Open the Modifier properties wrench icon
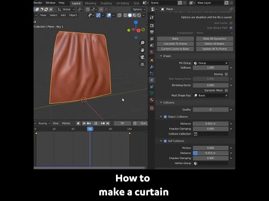Image resolution: width=269 pixels, height=201 pixels. click(x=152, y=67)
